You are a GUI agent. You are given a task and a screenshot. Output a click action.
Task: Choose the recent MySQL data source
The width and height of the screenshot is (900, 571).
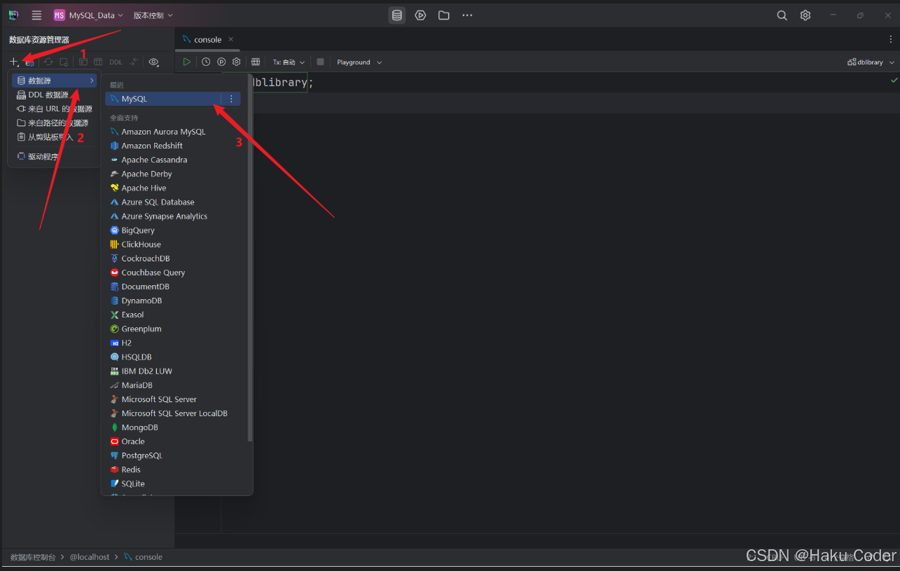tap(162, 99)
